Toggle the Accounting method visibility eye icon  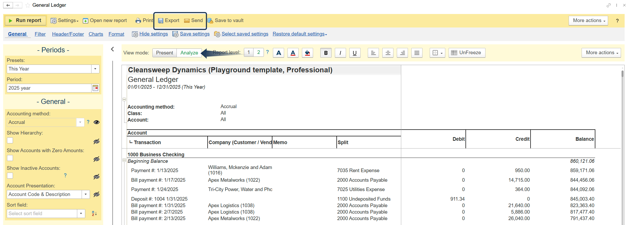pos(96,122)
